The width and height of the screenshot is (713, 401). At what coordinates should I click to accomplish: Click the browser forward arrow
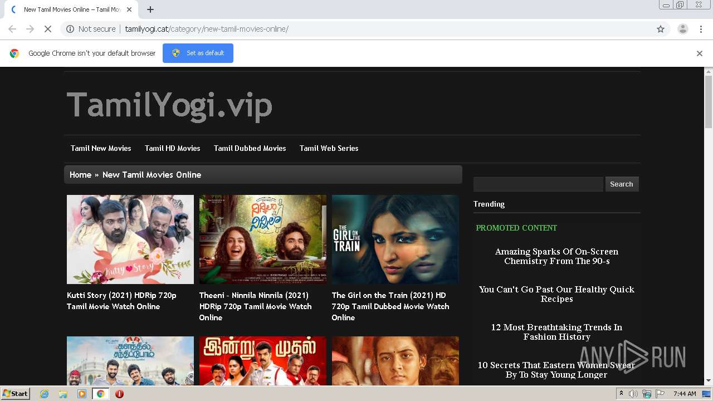tap(30, 29)
